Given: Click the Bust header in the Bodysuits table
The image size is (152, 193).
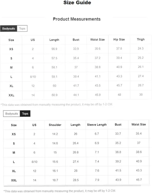Looking at the screenshot, I should pyautogui.click(x=76, y=40).
